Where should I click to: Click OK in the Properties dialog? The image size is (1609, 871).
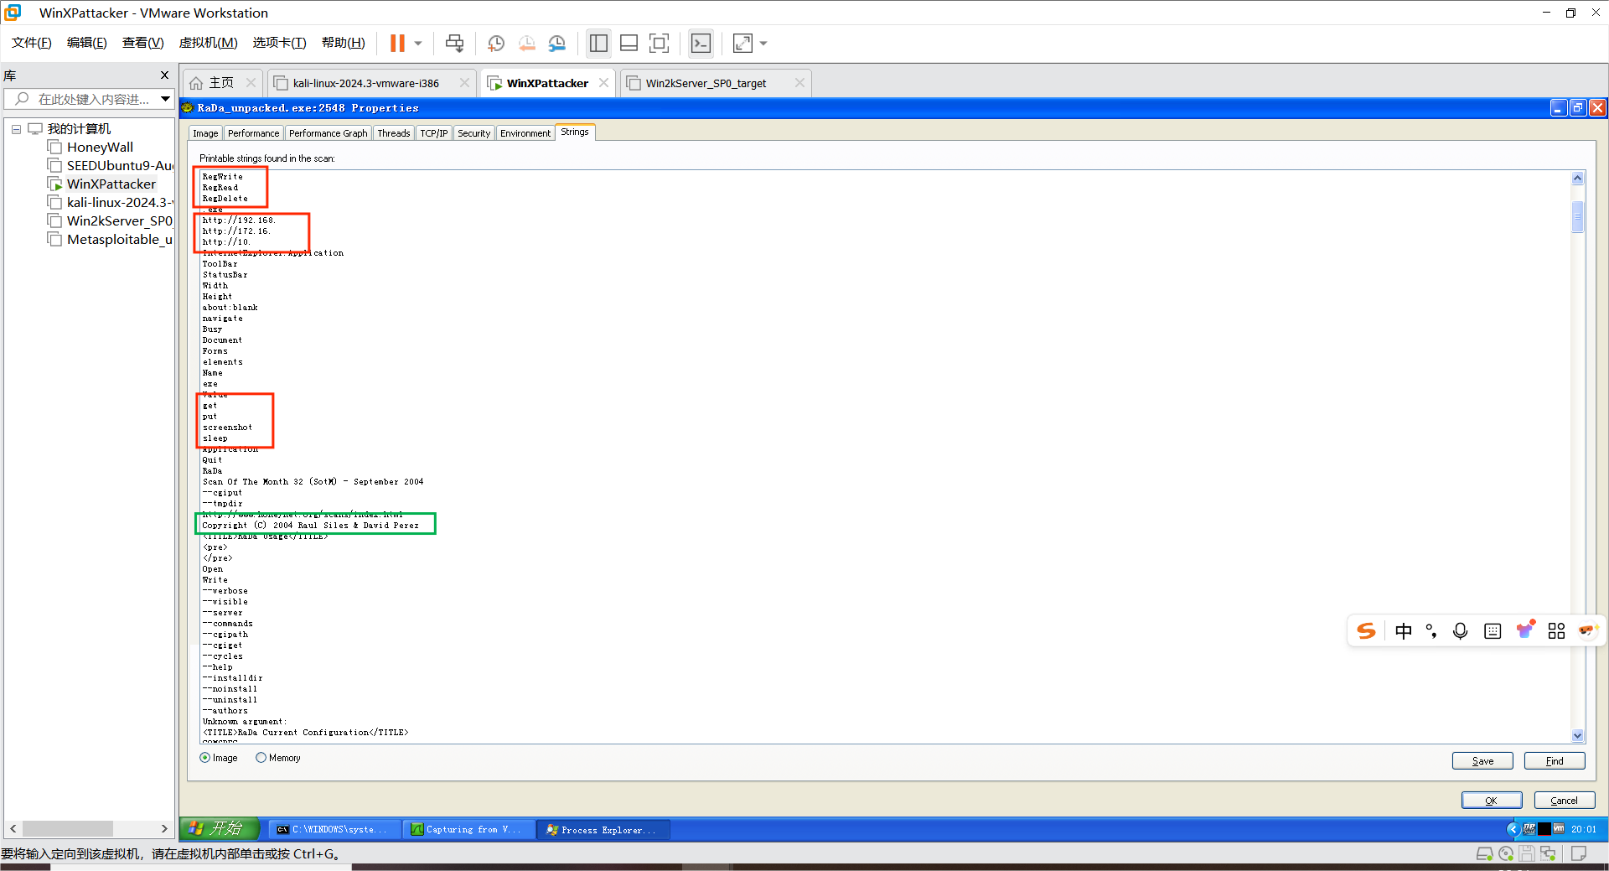(1492, 801)
